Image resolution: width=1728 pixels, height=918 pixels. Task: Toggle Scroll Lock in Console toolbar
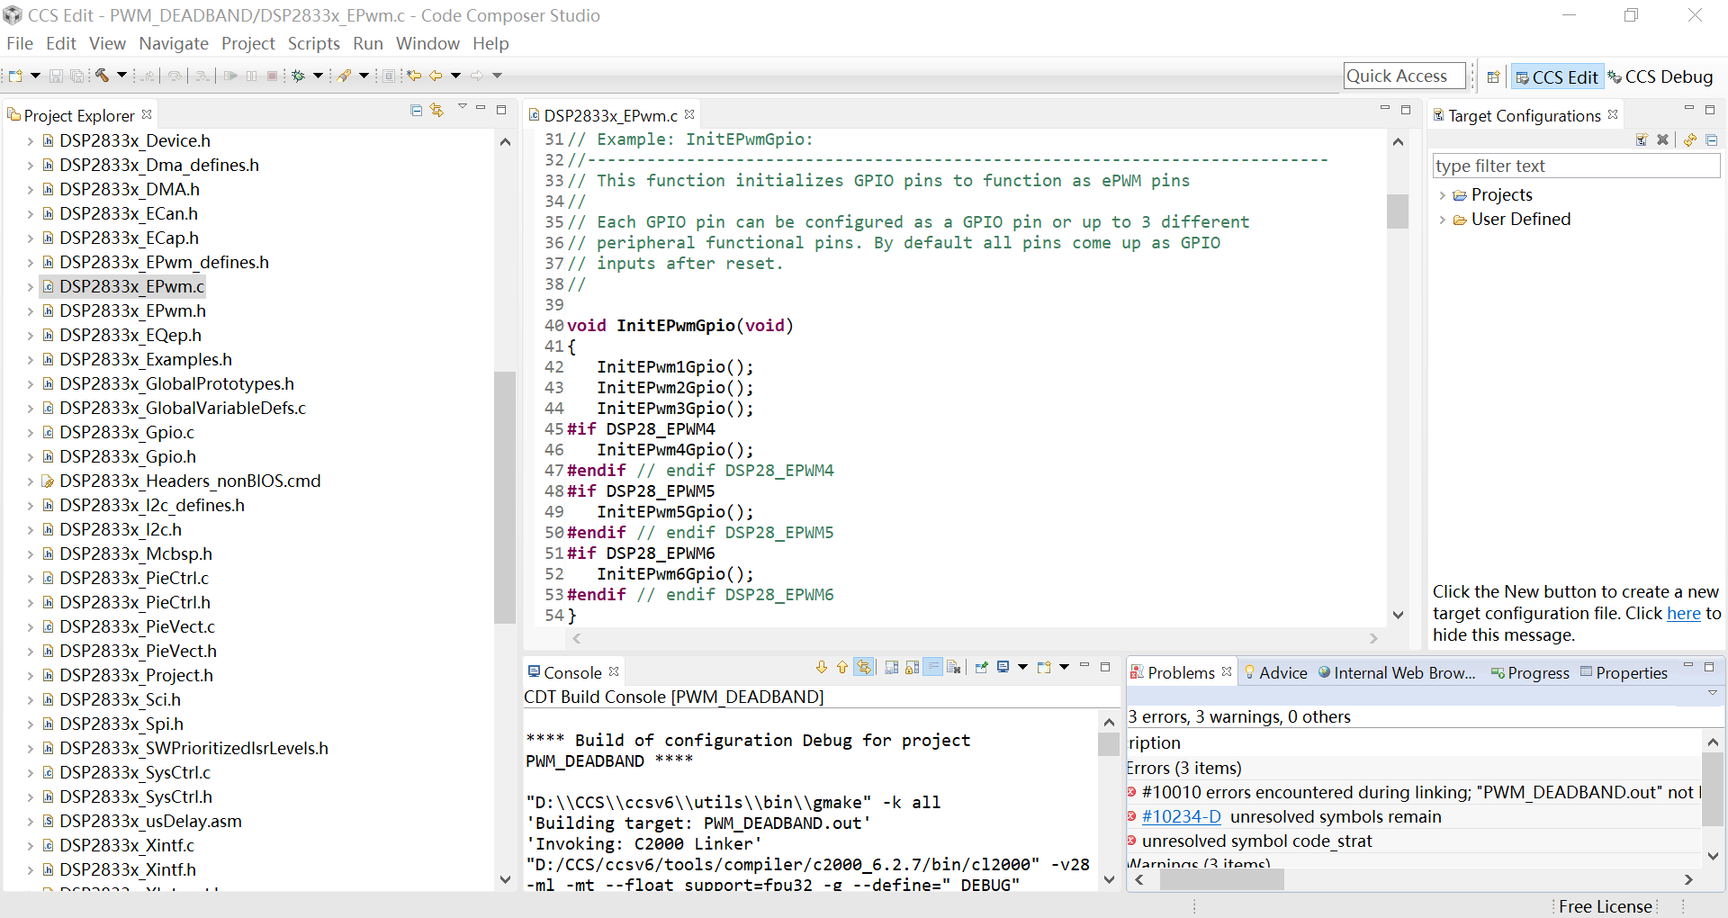pos(912,667)
